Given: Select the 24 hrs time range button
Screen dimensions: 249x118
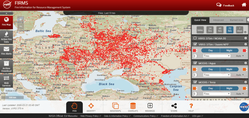Looking at the screenshot, I should point(210,30).
